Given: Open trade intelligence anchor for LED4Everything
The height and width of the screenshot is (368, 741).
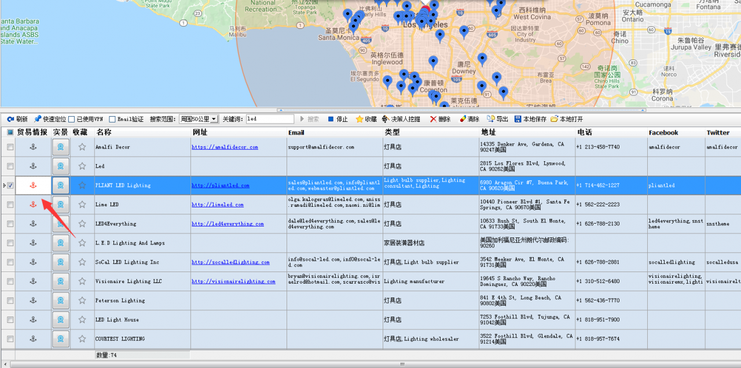Looking at the screenshot, I should pos(33,224).
